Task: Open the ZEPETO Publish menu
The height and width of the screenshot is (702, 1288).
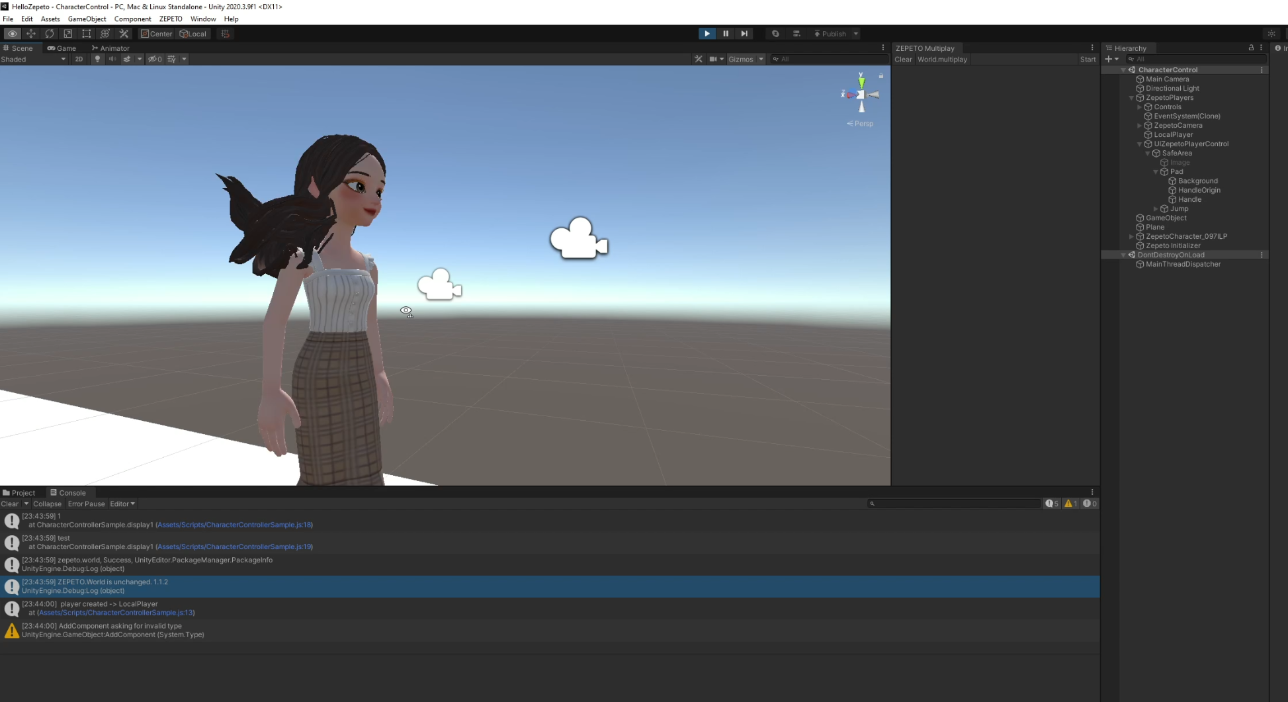Action: tap(832, 33)
